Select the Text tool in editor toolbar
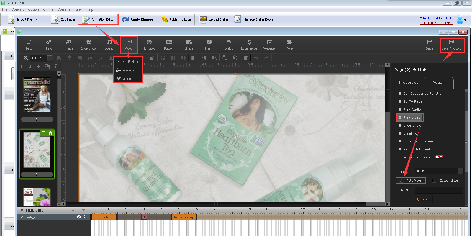472x236 pixels. click(29, 45)
